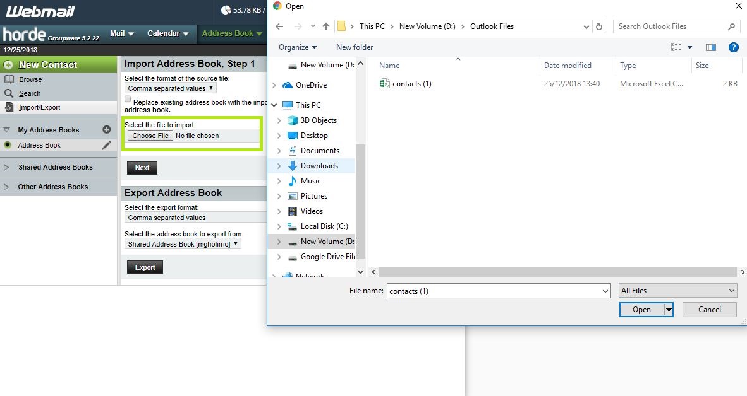Open the All Files type dropdown
The image size is (747, 396).
pos(678,291)
